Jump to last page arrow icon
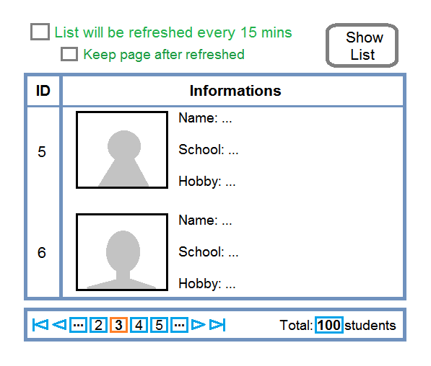 (217, 325)
